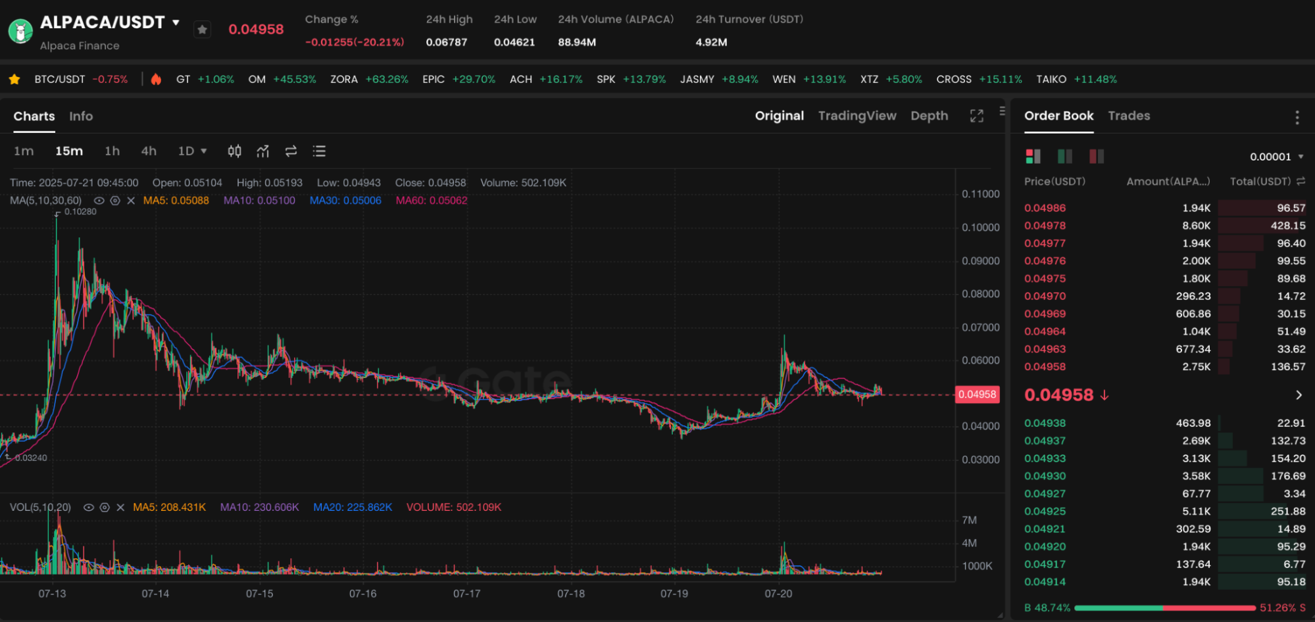This screenshot has width=1315, height=622.
Task: Select the 4h timeframe
Action: pyautogui.click(x=149, y=151)
